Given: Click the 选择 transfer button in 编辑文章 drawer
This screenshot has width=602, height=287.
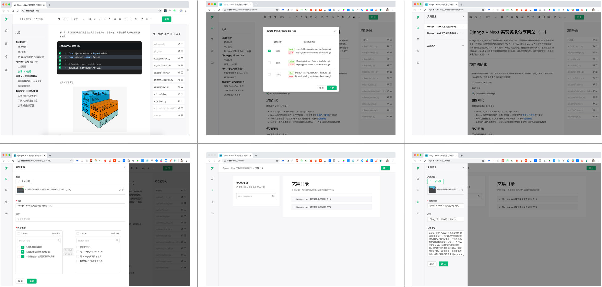Looking at the screenshot, I should 69,250.
